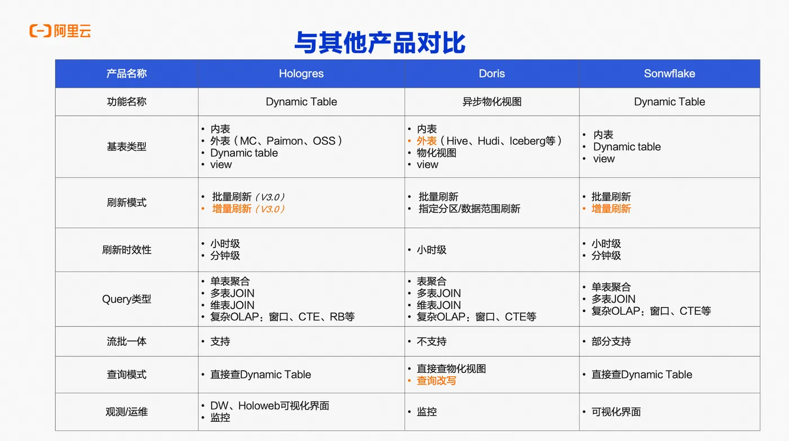Select the "部分支持" cell under Sonwflake
The width and height of the screenshot is (789, 441).
coord(611,341)
